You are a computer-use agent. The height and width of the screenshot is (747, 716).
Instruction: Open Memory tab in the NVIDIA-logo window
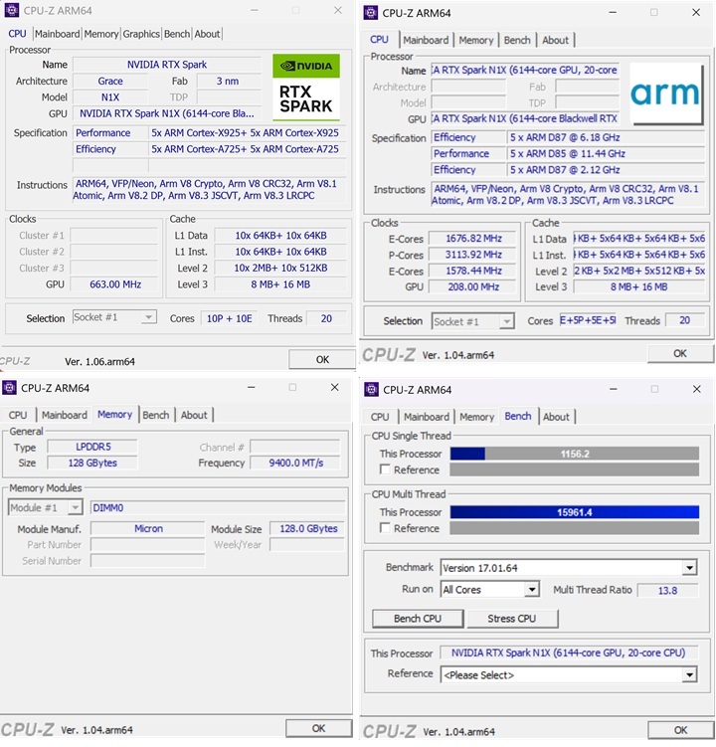[101, 34]
